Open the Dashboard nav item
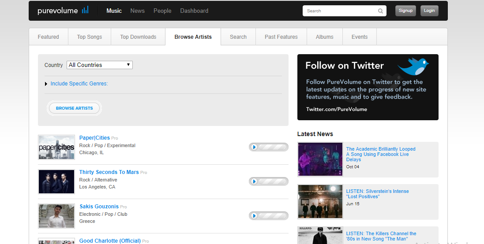 click(194, 11)
